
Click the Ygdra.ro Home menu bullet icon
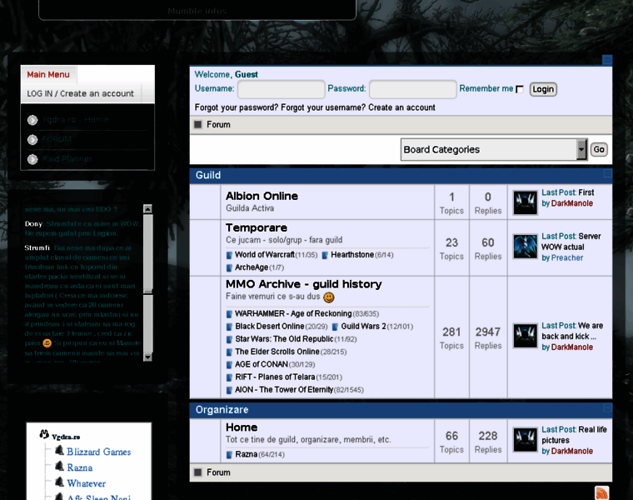coord(32,120)
